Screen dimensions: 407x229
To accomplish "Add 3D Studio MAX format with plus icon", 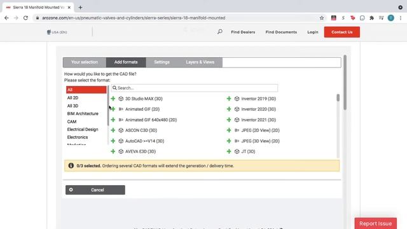I will (x=113, y=99).
